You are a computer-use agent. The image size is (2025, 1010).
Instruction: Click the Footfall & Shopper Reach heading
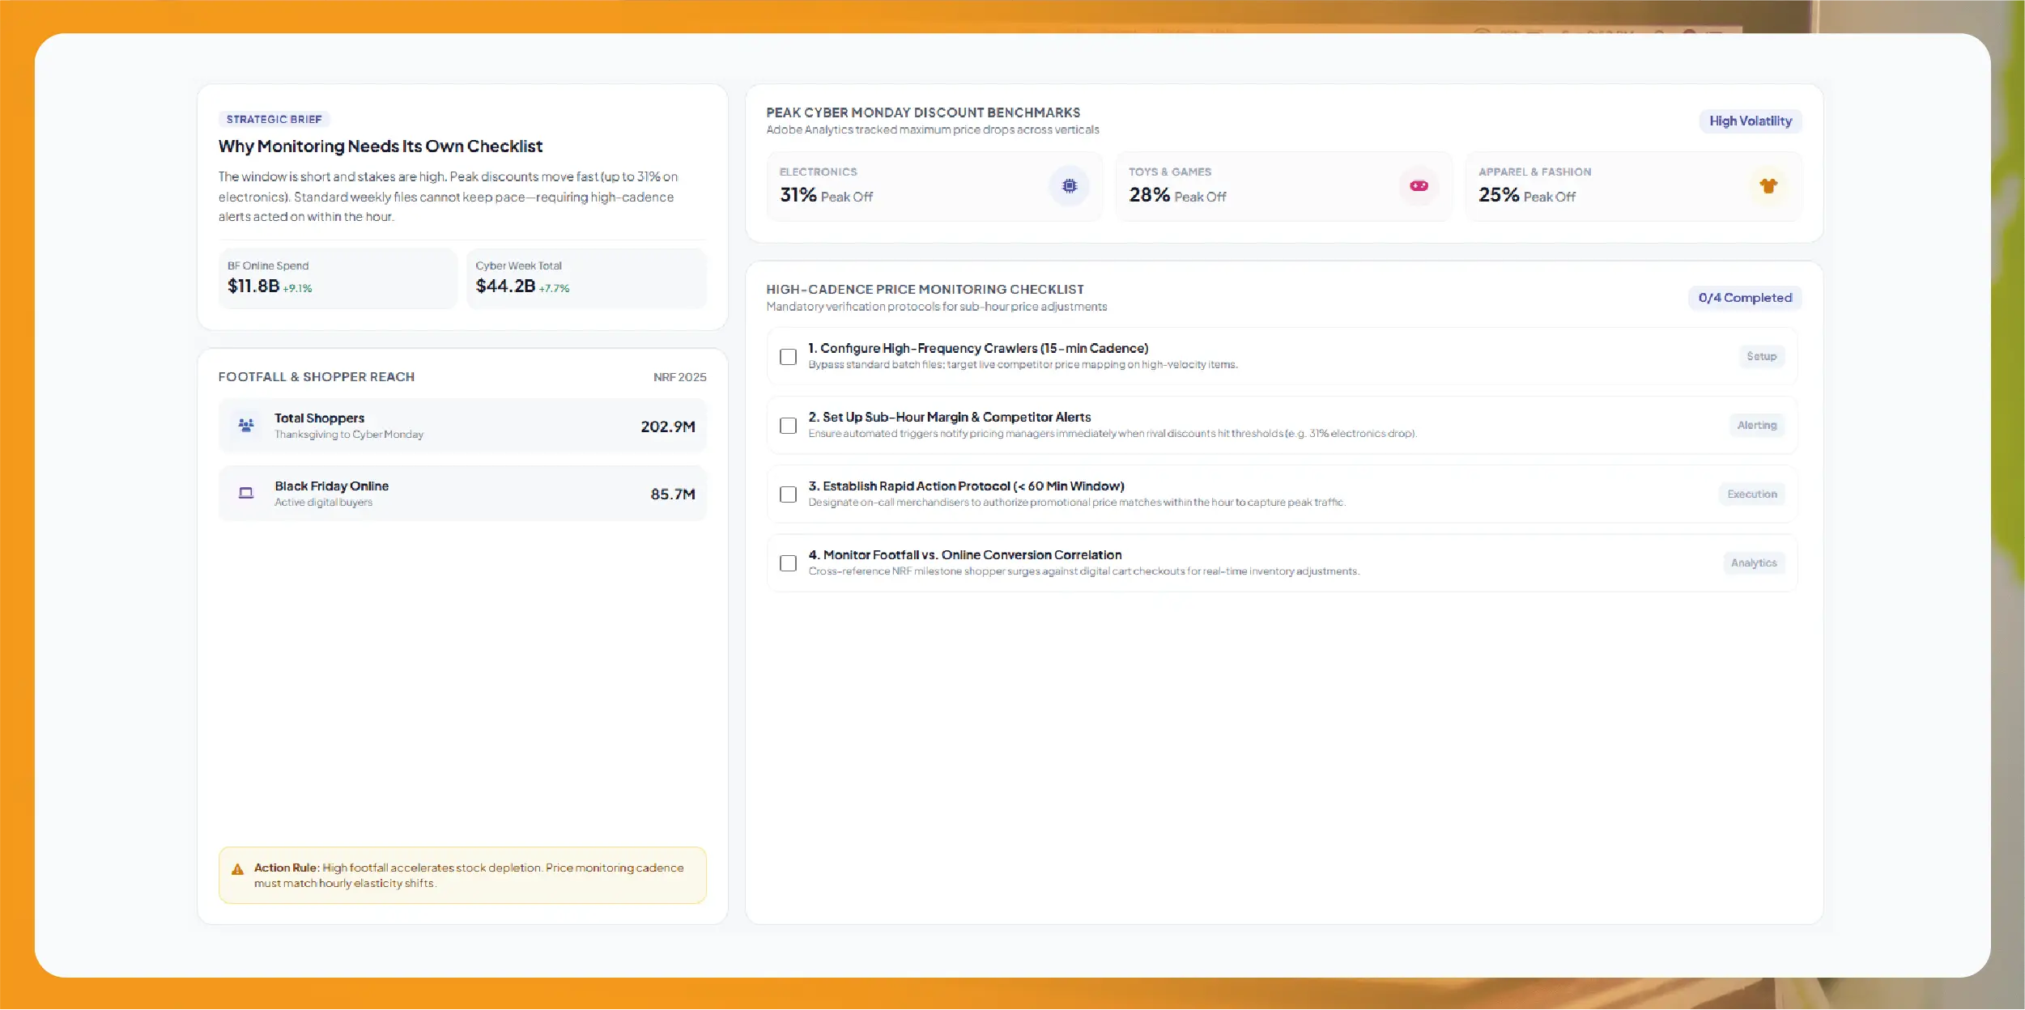coord(317,377)
